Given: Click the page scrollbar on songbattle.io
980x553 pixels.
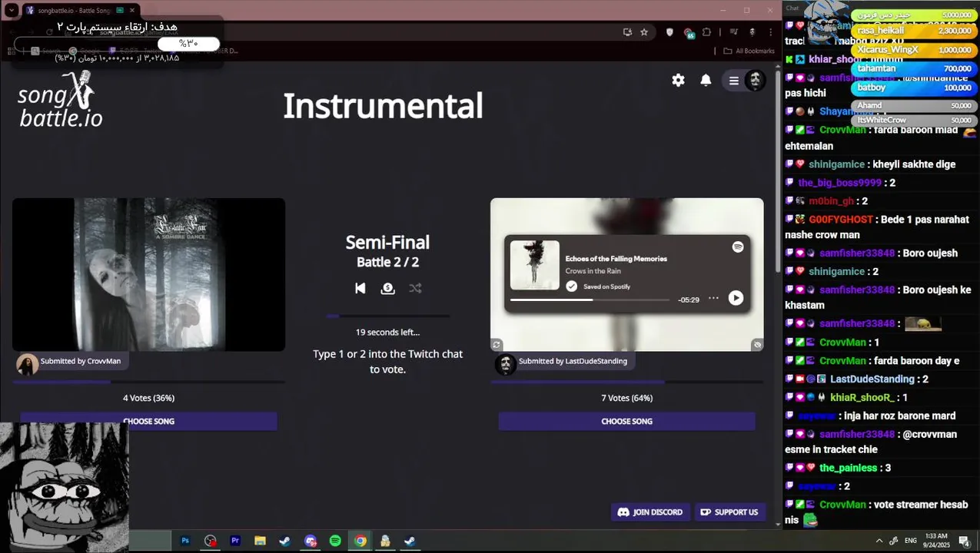Looking at the screenshot, I should coord(778,173).
